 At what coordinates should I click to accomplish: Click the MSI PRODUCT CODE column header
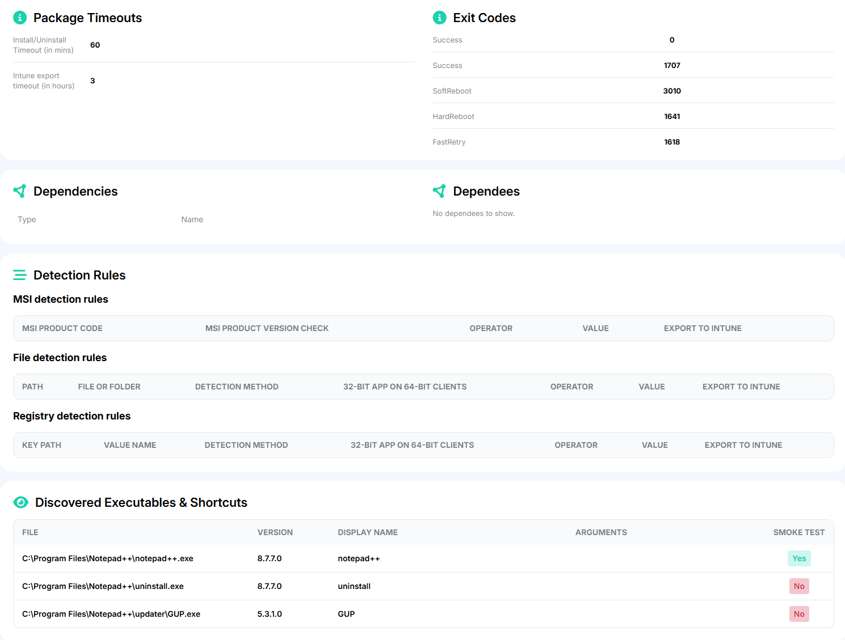(x=62, y=328)
